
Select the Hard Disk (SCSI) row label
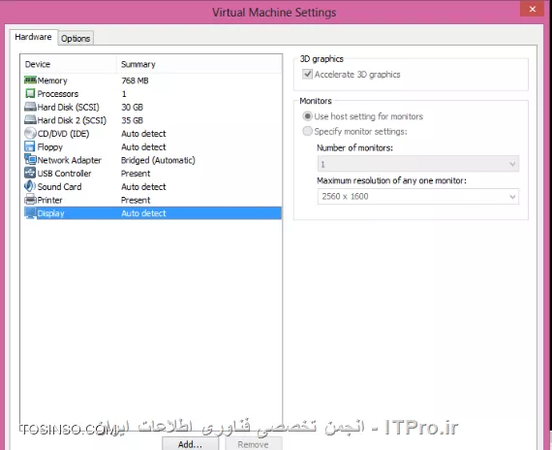click(69, 107)
